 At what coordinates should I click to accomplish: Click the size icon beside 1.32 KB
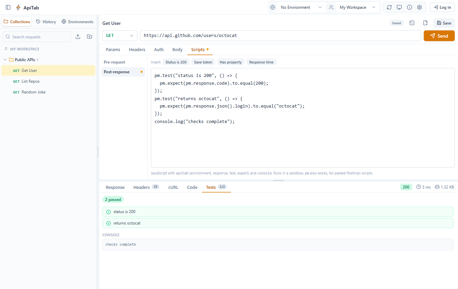tap(437, 187)
